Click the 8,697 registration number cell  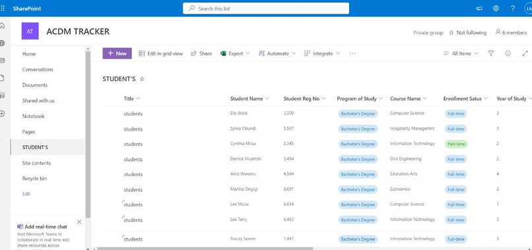click(288, 189)
